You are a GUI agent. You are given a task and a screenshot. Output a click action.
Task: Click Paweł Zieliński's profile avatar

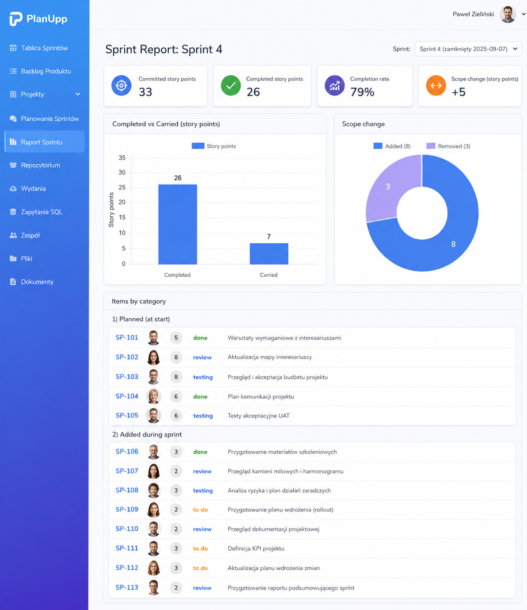(508, 14)
